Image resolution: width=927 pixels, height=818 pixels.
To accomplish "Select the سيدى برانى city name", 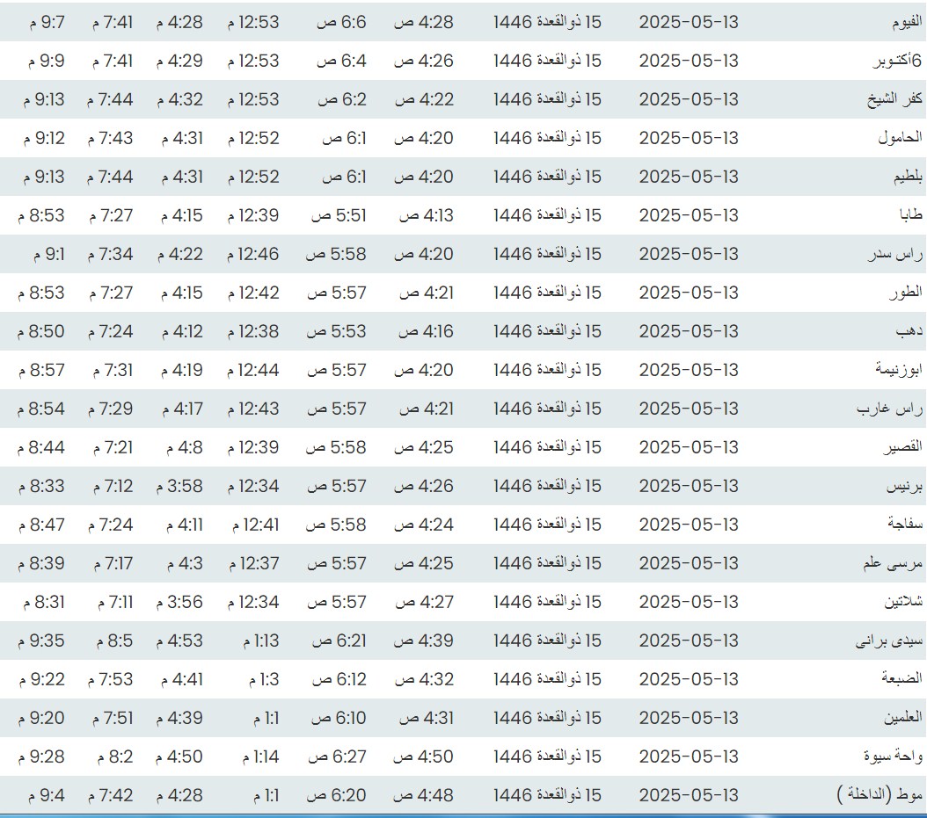I will 889,641.
